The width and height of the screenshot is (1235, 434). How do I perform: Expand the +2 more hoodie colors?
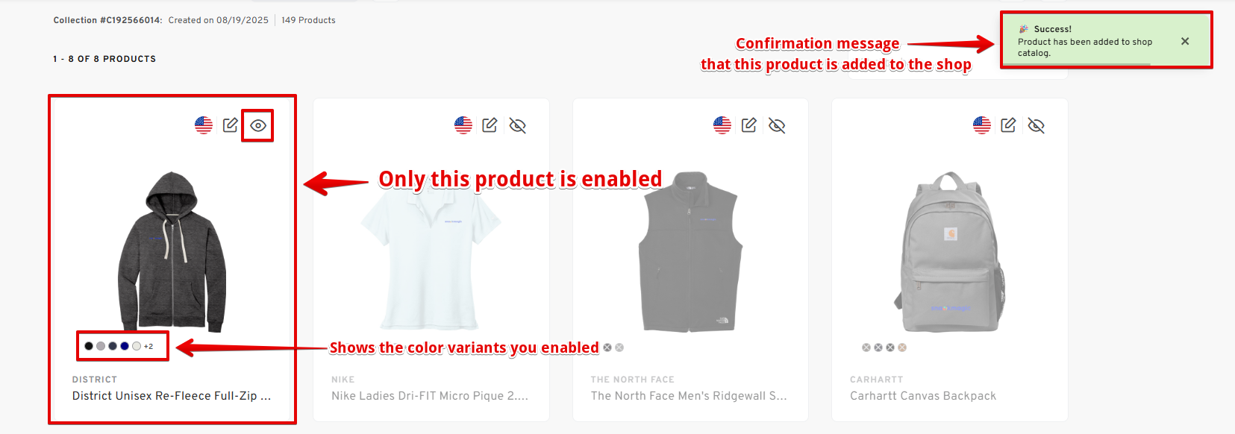click(x=148, y=346)
